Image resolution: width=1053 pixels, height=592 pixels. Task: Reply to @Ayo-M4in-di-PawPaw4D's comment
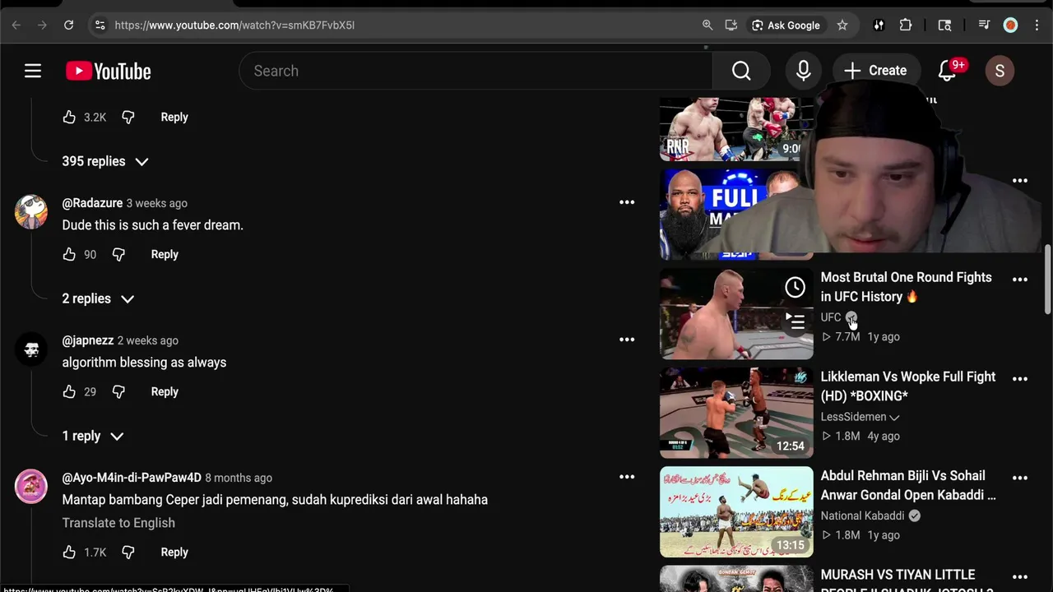pyautogui.click(x=174, y=552)
